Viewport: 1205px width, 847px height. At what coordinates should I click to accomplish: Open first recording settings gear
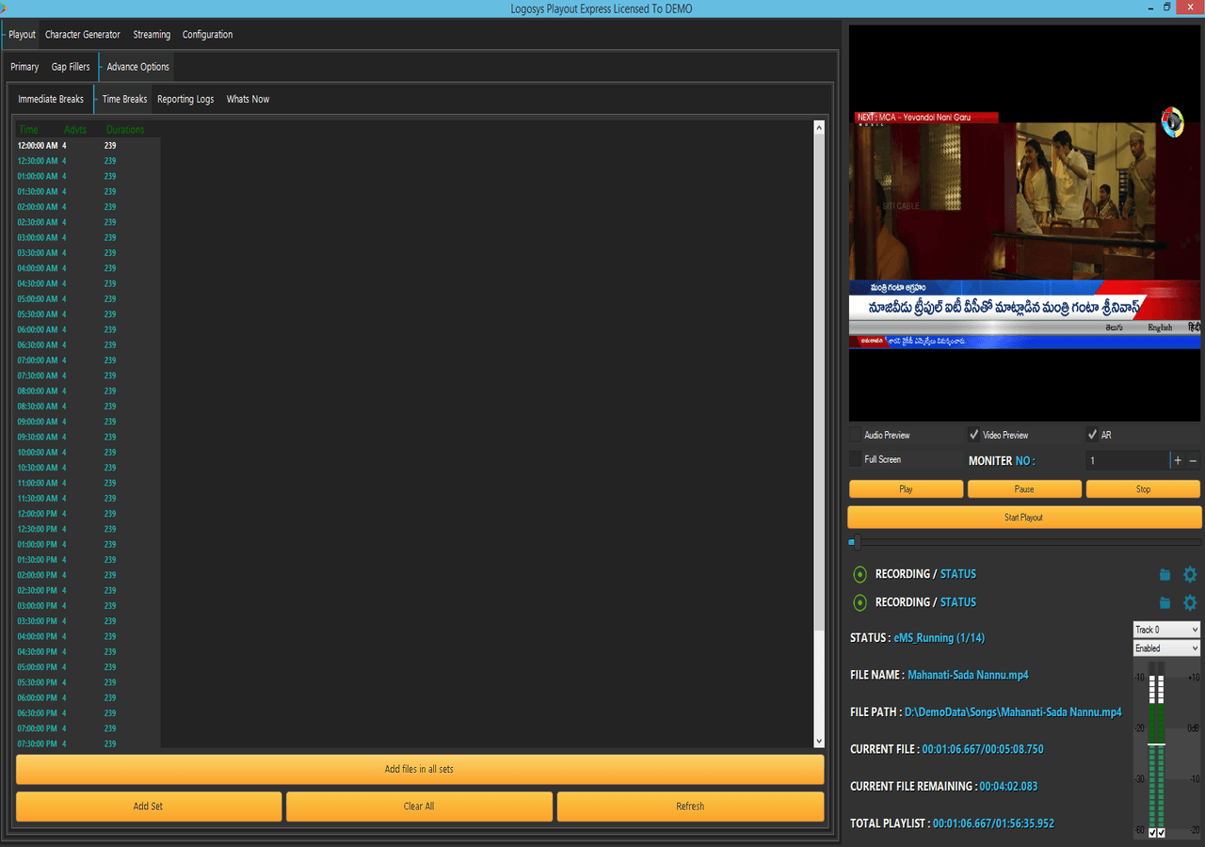pyautogui.click(x=1190, y=574)
